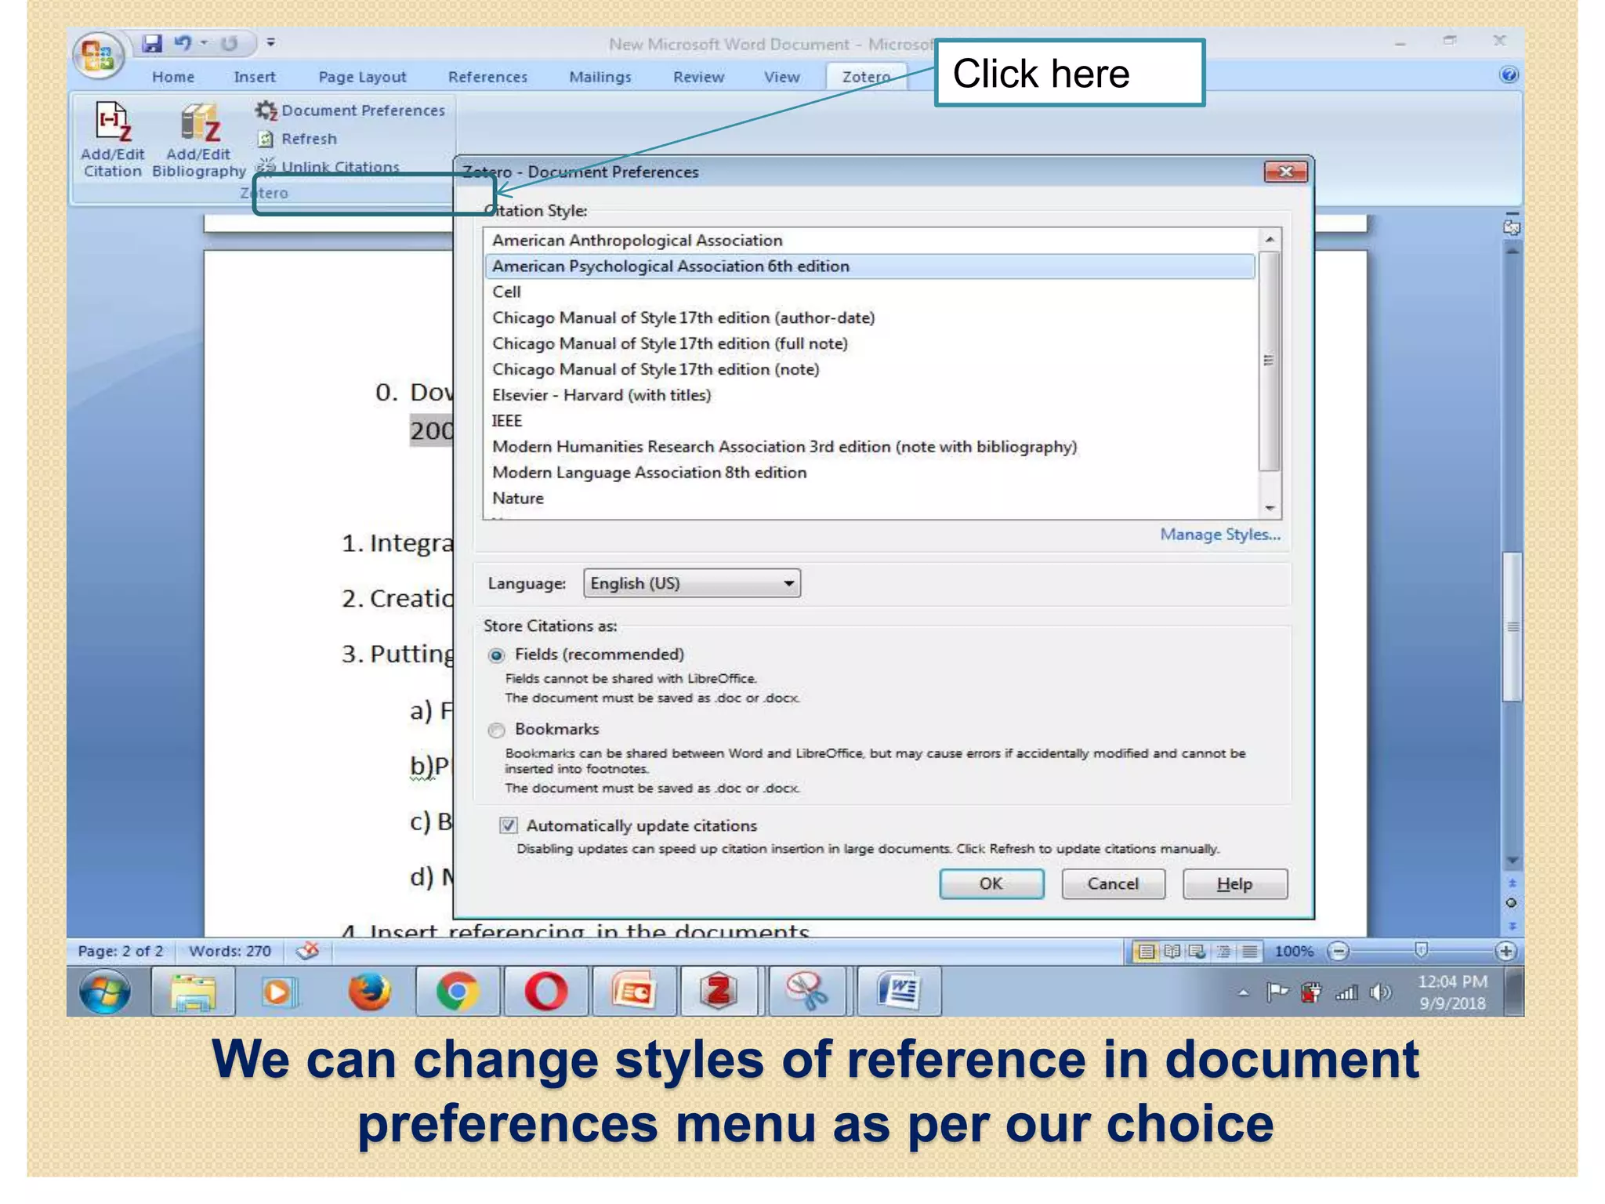Open the Page Layout tab

[x=362, y=77]
